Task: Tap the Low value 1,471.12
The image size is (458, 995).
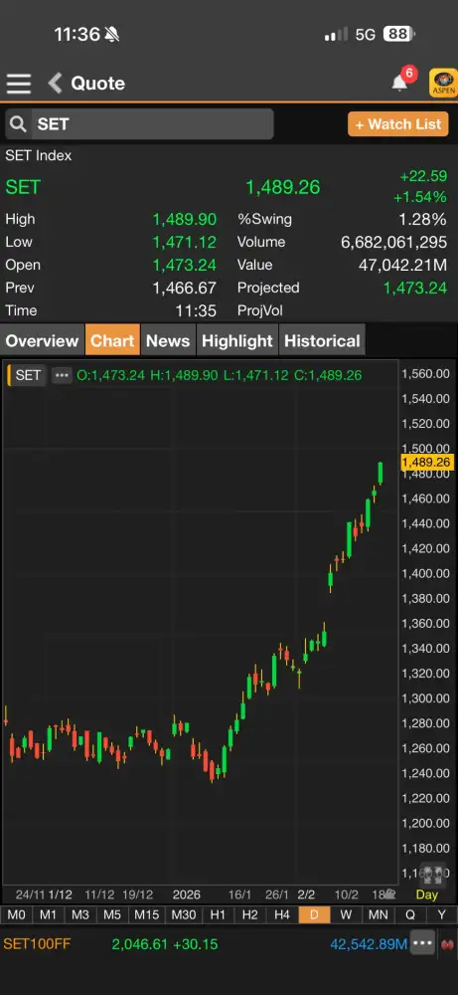Action: 185,242
